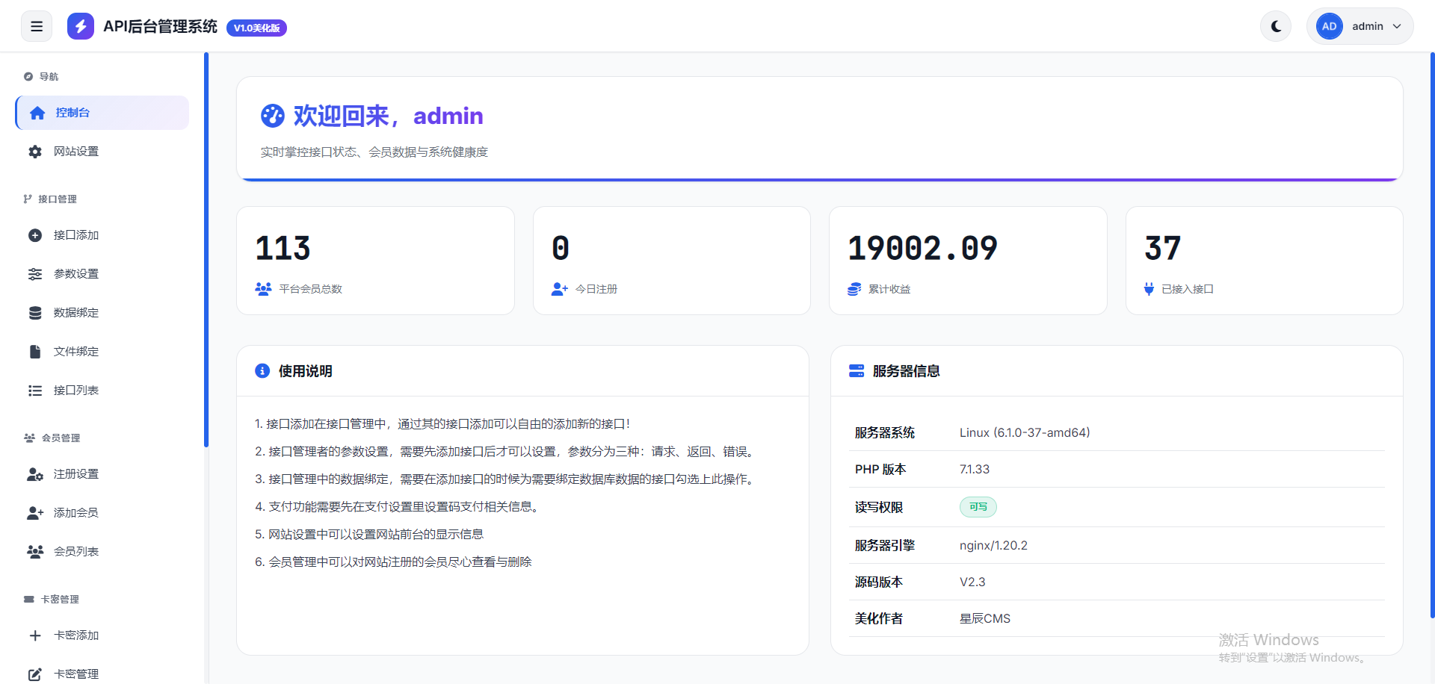The height and width of the screenshot is (684, 1435).
Task: Open the 接口列表 list icon
Action: click(35, 391)
